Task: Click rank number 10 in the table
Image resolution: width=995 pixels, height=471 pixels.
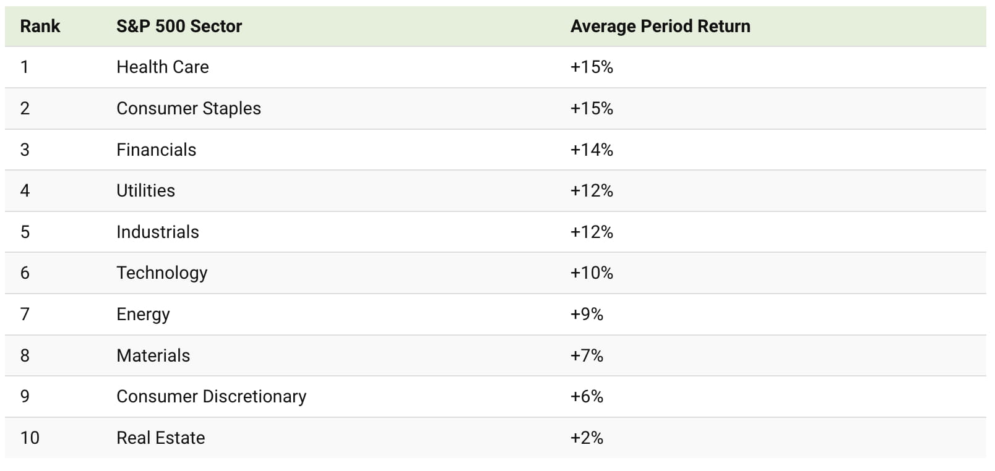Action: click(x=30, y=438)
